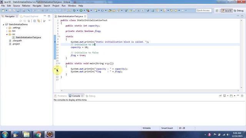
Task: Open the Debug launch dropdown arrow
Action: point(77,10)
